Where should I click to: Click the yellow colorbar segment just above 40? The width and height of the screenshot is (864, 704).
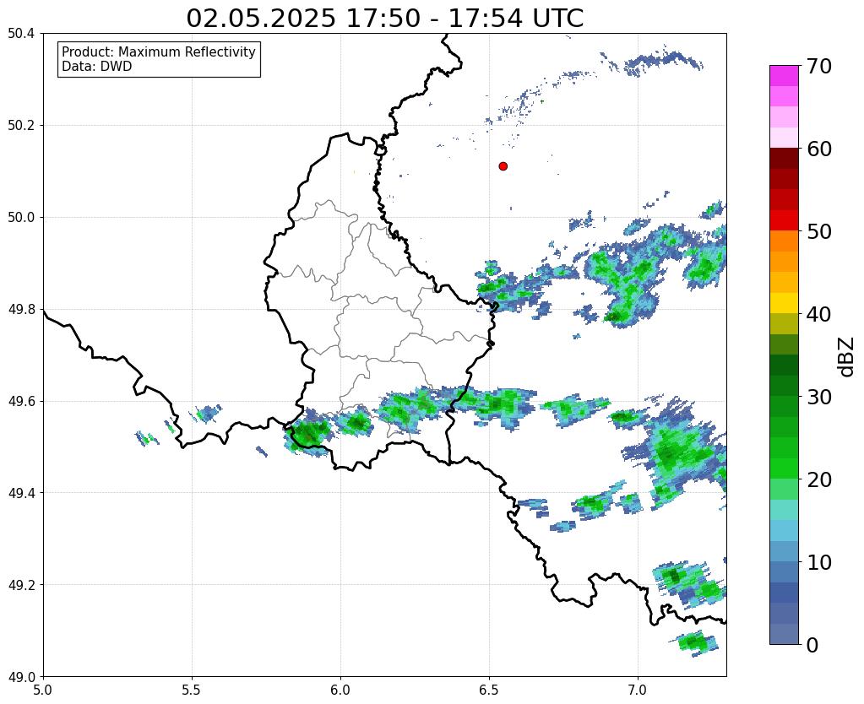pyautogui.click(x=784, y=304)
